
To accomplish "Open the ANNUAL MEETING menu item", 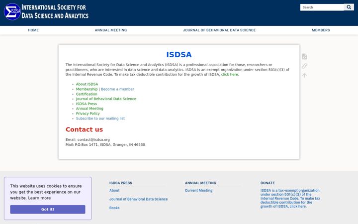I will (x=111, y=30).
